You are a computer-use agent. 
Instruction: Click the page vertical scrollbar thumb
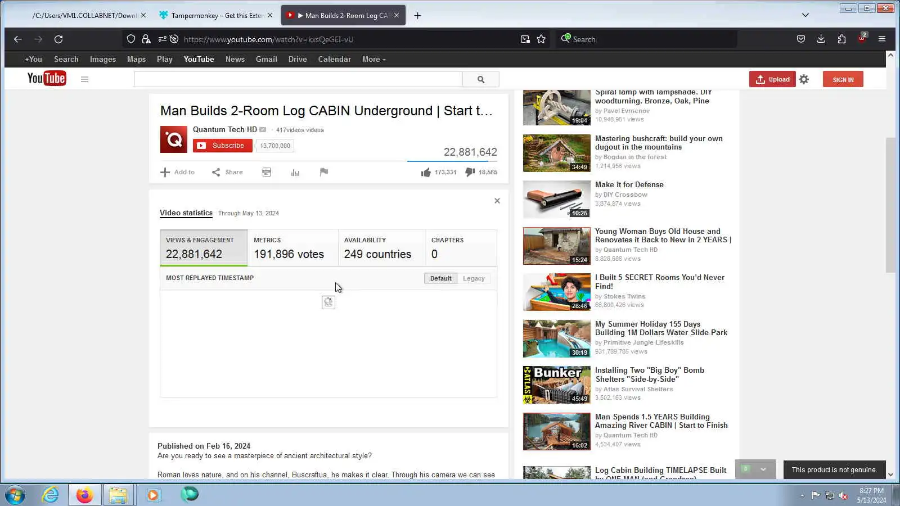890,205
